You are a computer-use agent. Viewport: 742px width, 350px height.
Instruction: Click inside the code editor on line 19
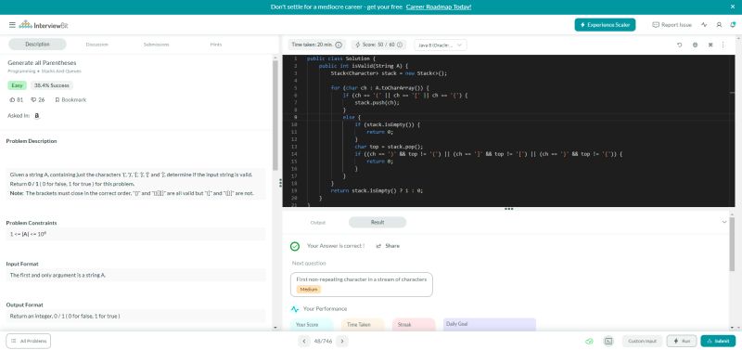[x=508, y=190]
